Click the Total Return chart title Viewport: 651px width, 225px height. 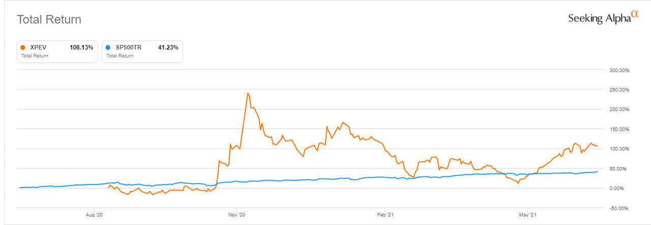coord(49,20)
